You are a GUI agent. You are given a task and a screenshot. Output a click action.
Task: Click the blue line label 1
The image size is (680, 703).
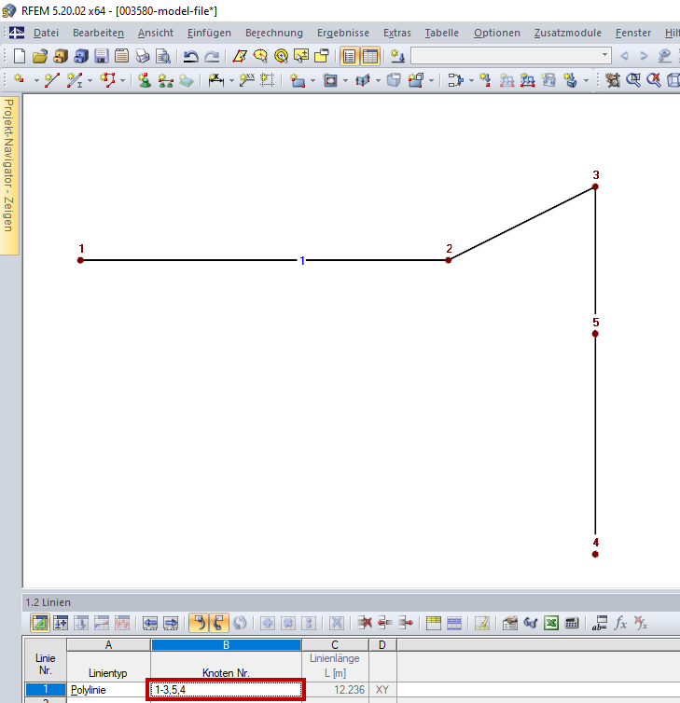tap(302, 260)
